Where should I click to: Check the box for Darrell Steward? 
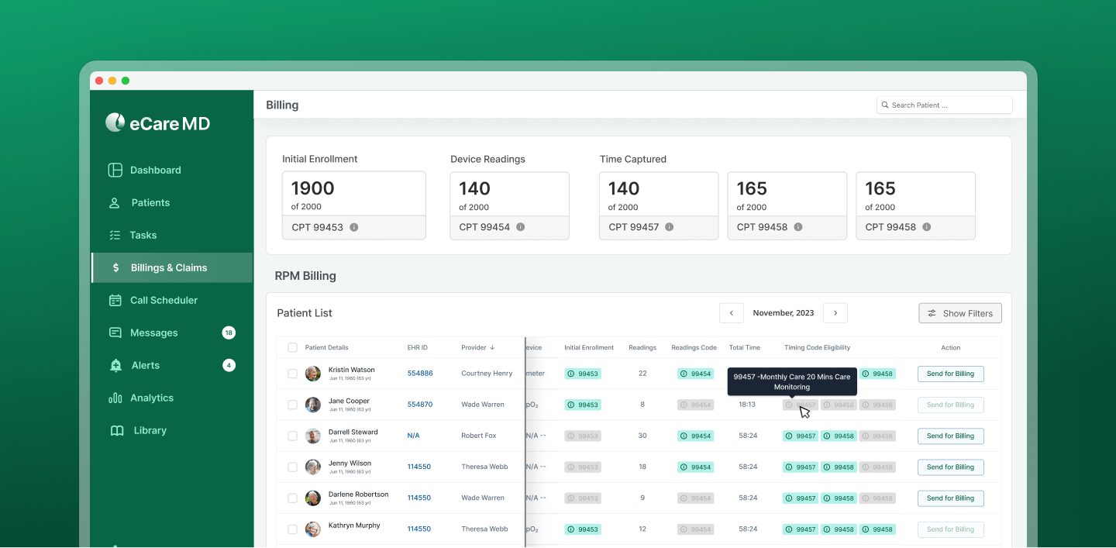coord(292,436)
